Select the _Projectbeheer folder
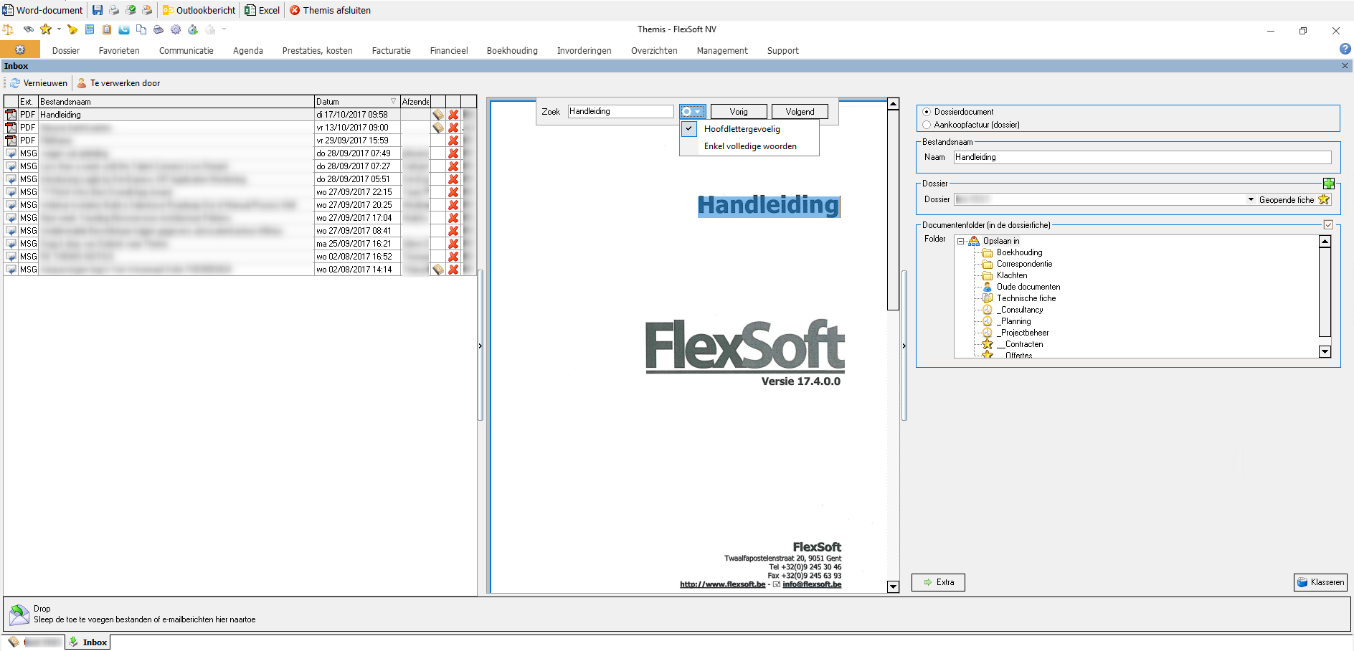 click(1024, 333)
